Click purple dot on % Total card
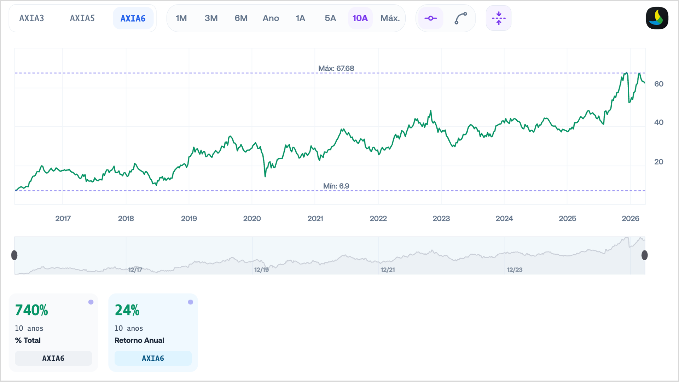 tap(91, 302)
